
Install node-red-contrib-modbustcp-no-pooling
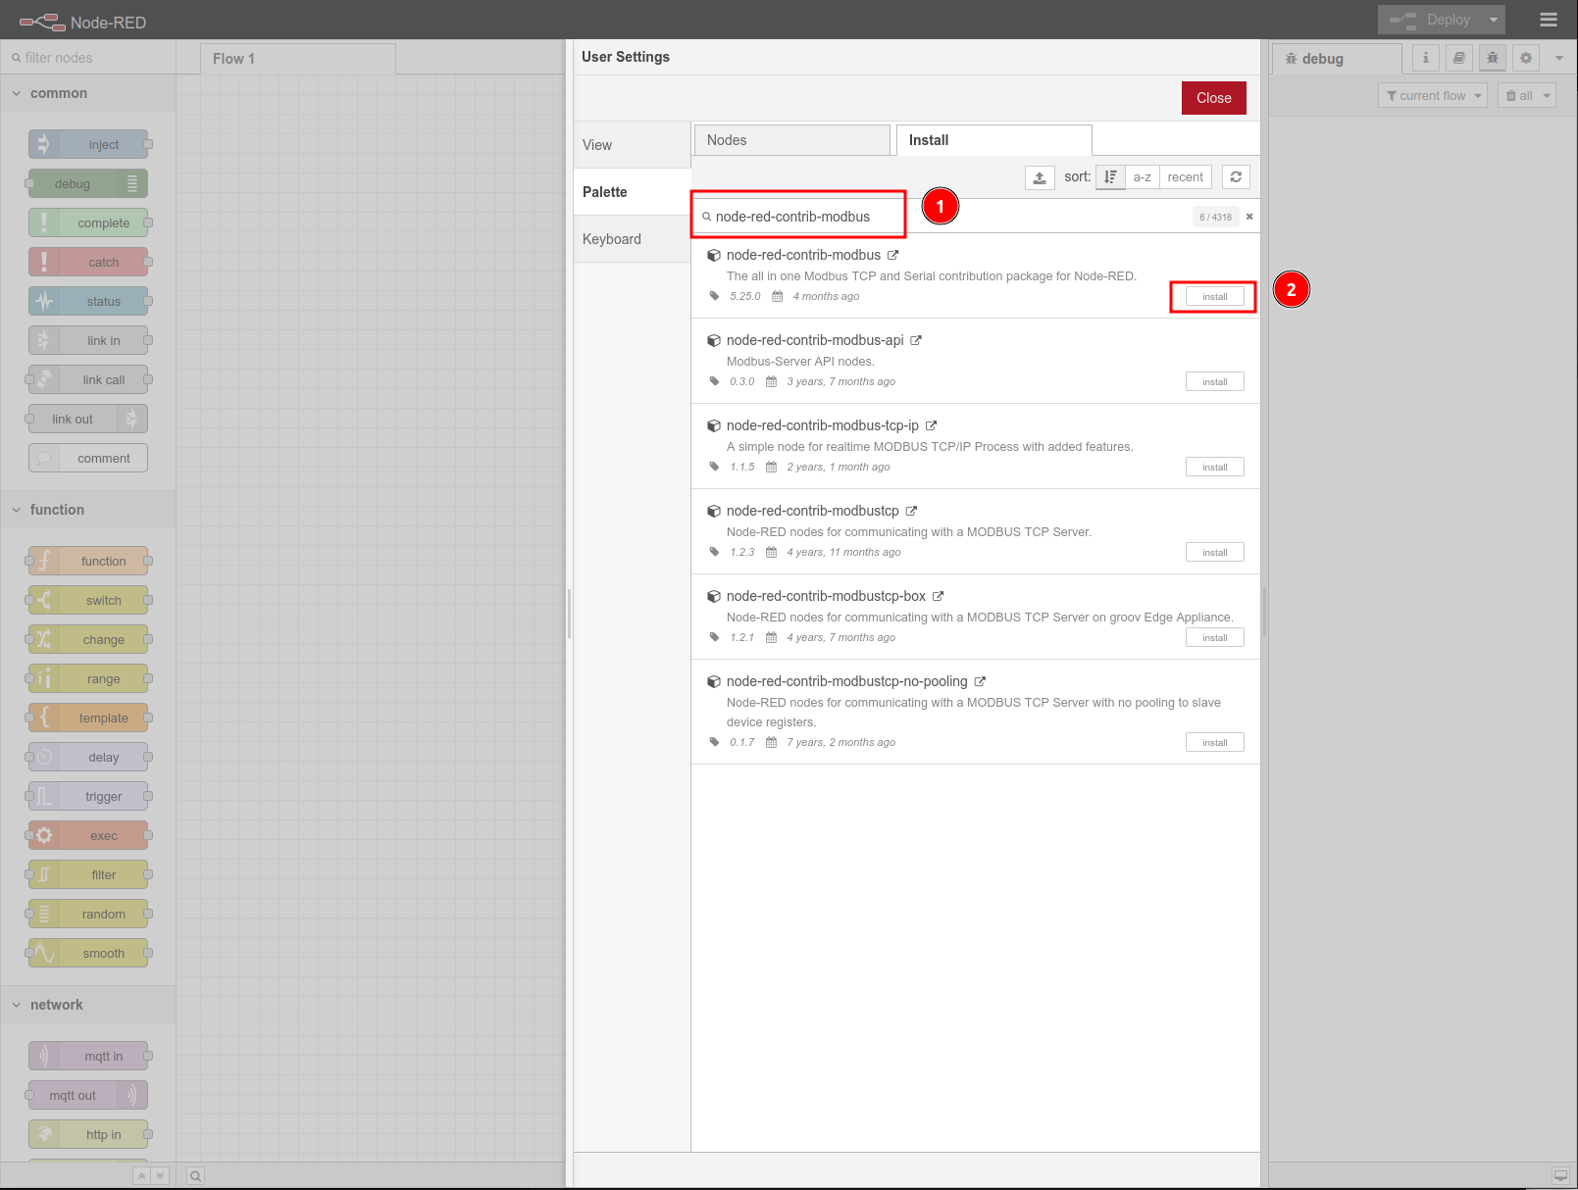click(1214, 743)
